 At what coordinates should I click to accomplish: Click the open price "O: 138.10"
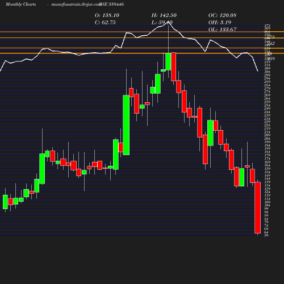pyautogui.click(x=107, y=15)
